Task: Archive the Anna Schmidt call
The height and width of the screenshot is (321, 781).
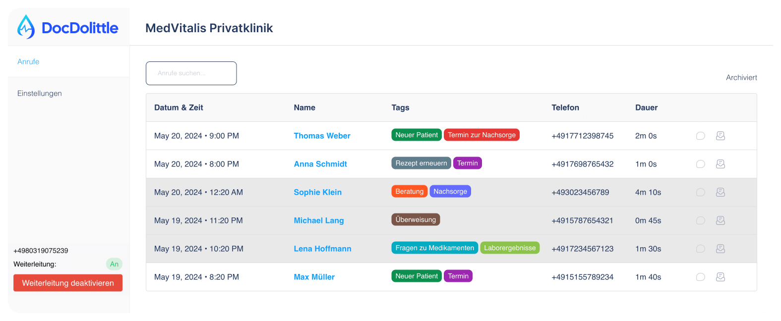Action: click(721, 164)
